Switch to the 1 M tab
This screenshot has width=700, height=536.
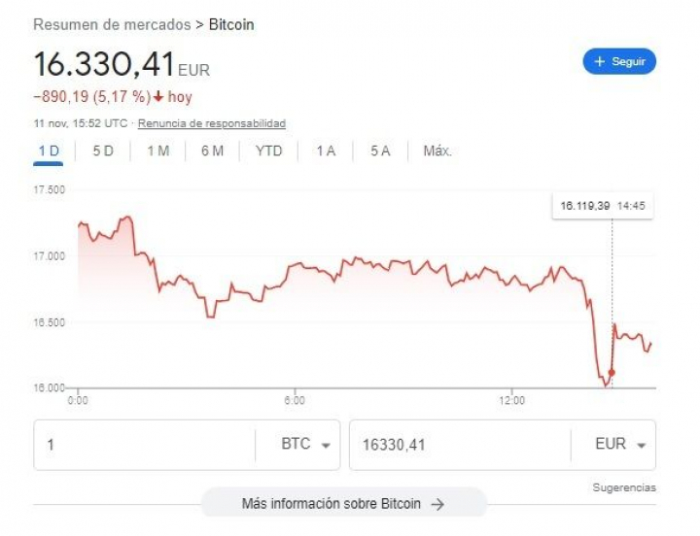pyautogui.click(x=157, y=151)
